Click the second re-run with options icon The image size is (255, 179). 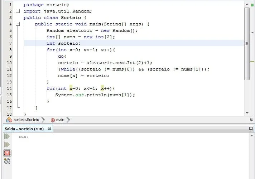(7, 144)
